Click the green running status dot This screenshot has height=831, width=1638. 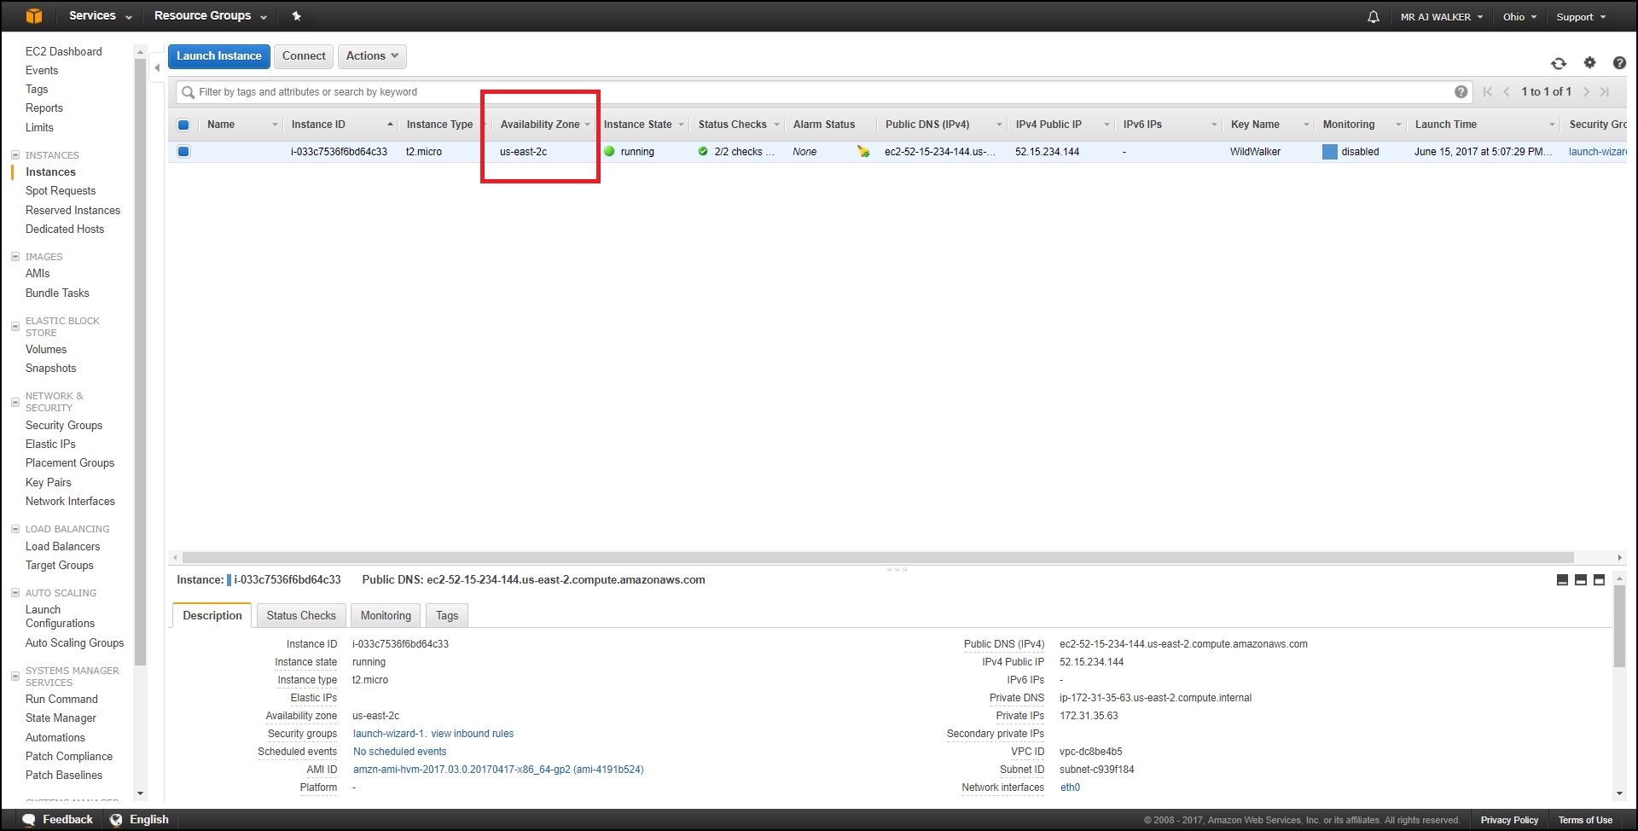click(x=609, y=151)
